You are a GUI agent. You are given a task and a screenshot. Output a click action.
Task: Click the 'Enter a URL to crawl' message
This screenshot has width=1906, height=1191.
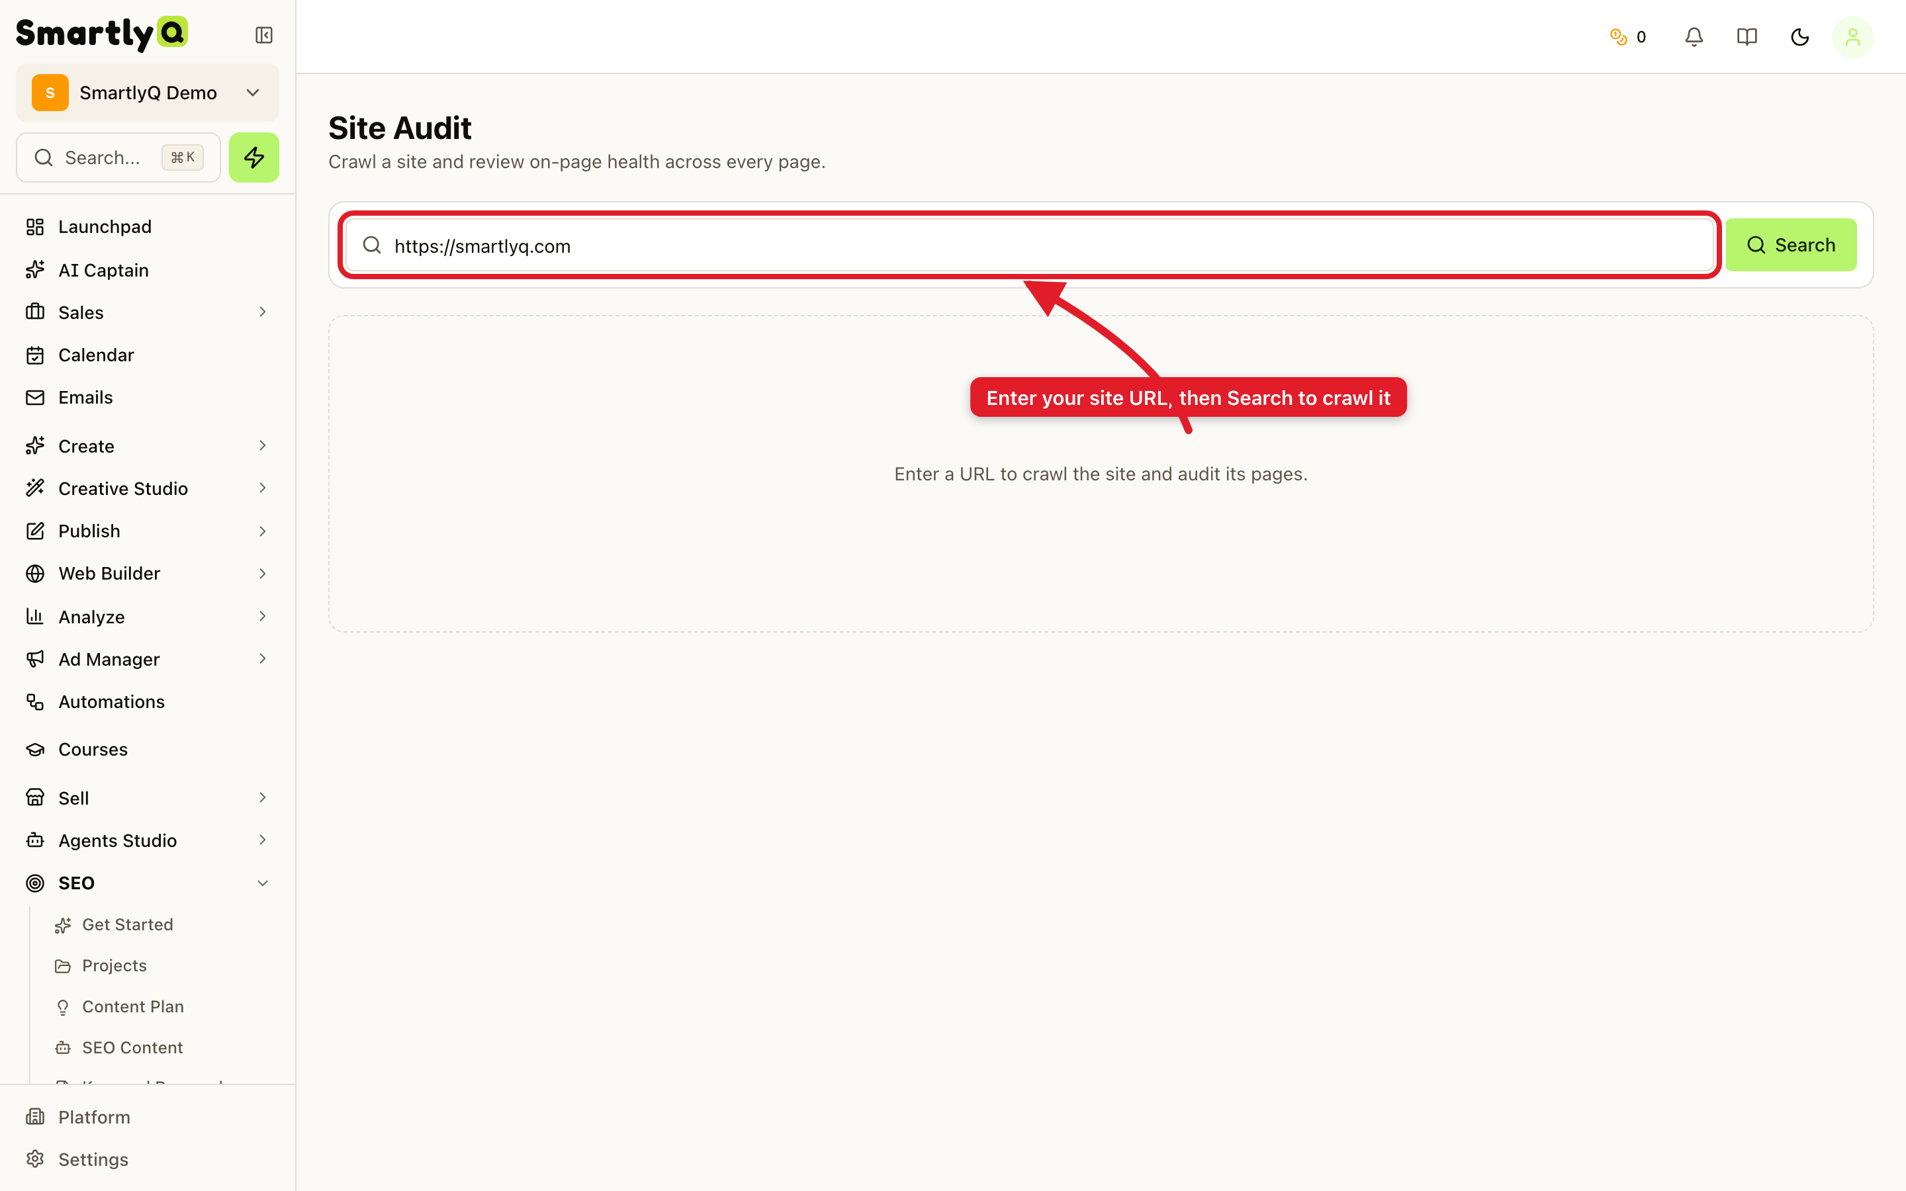point(1101,474)
